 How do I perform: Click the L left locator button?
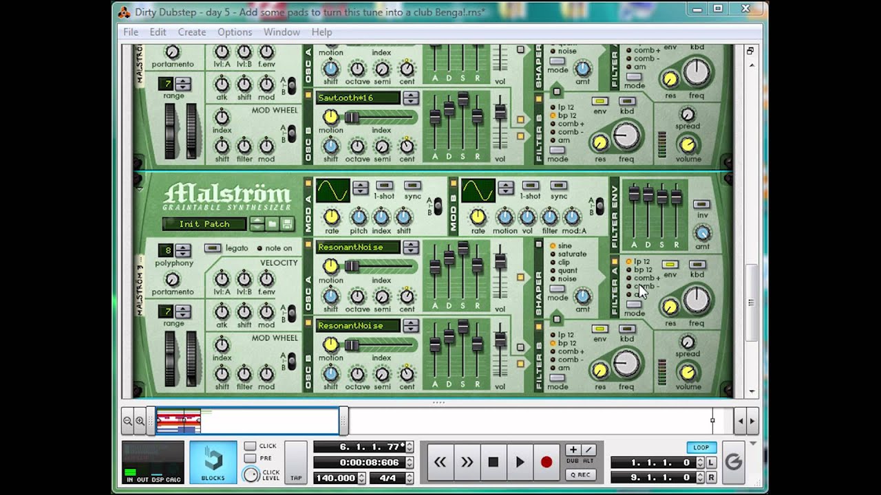tap(711, 463)
